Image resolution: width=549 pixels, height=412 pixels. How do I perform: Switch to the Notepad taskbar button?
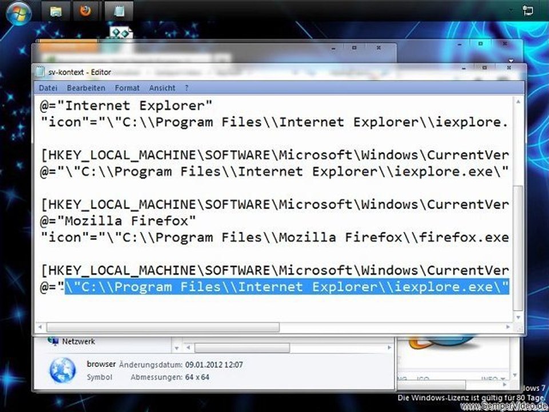(119, 11)
